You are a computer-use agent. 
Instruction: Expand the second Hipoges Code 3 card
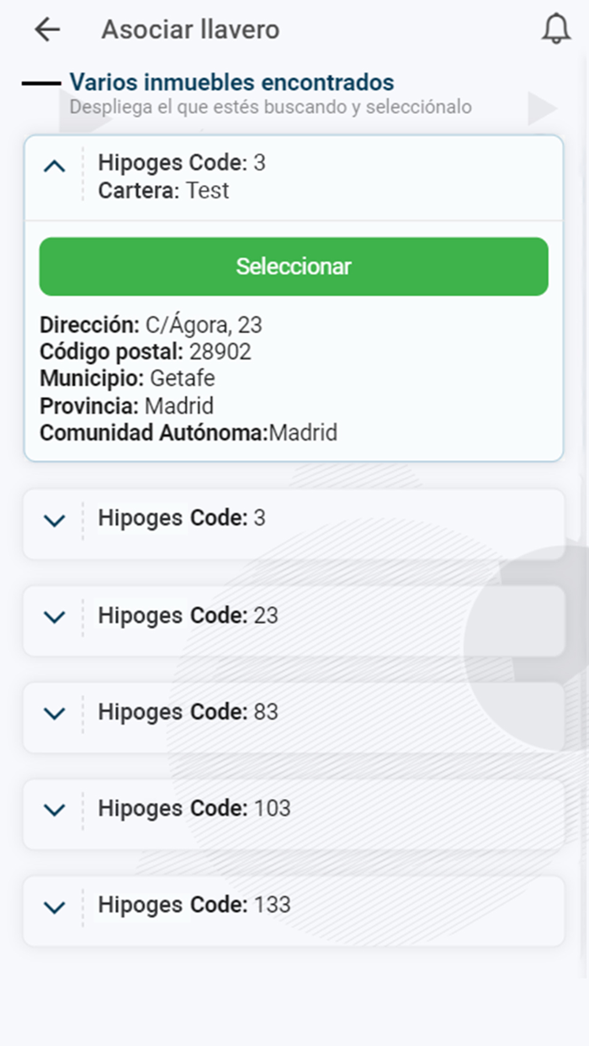pyautogui.click(x=54, y=521)
